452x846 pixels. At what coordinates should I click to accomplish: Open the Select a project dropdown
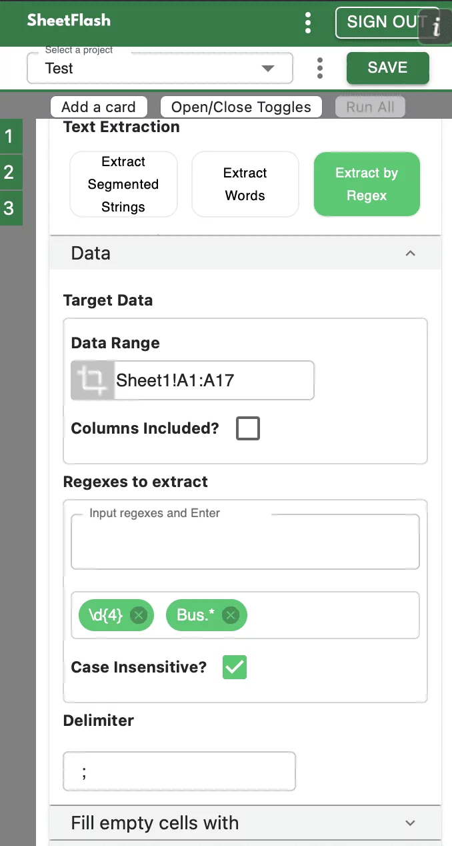tap(160, 68)
